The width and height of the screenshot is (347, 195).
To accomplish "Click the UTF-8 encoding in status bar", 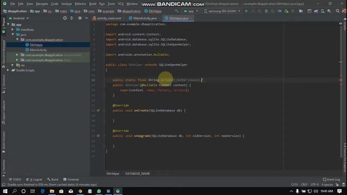I will point(314,184).
